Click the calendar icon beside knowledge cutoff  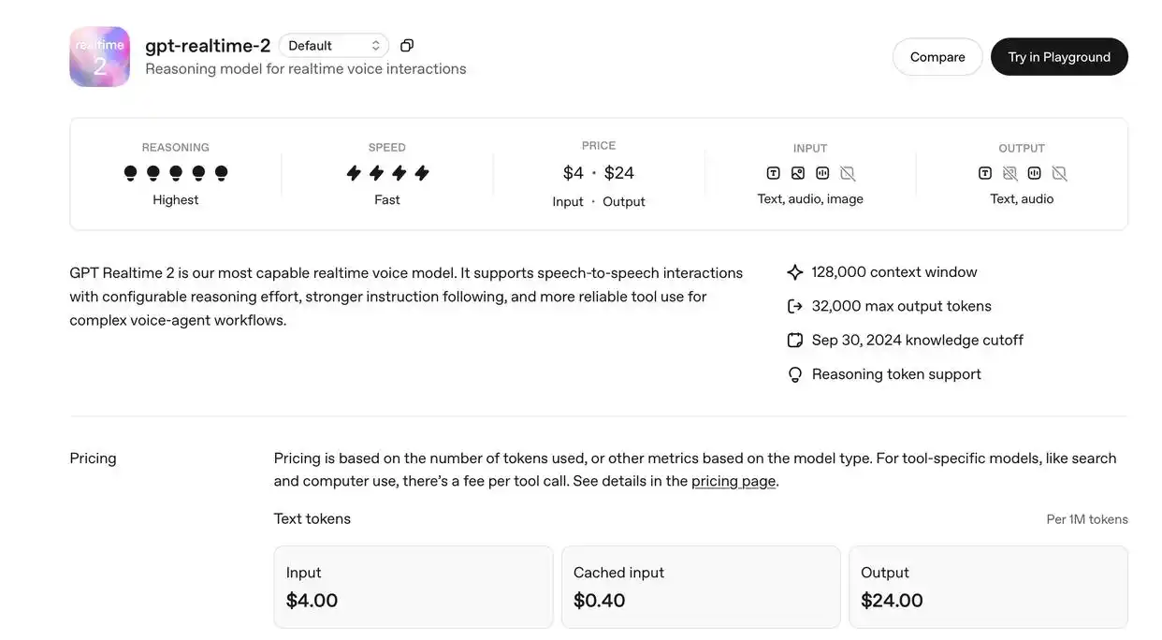point(795,340)
